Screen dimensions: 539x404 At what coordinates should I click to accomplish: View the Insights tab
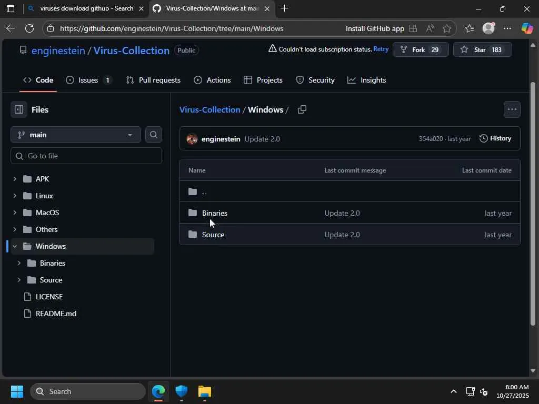point(366,80)
